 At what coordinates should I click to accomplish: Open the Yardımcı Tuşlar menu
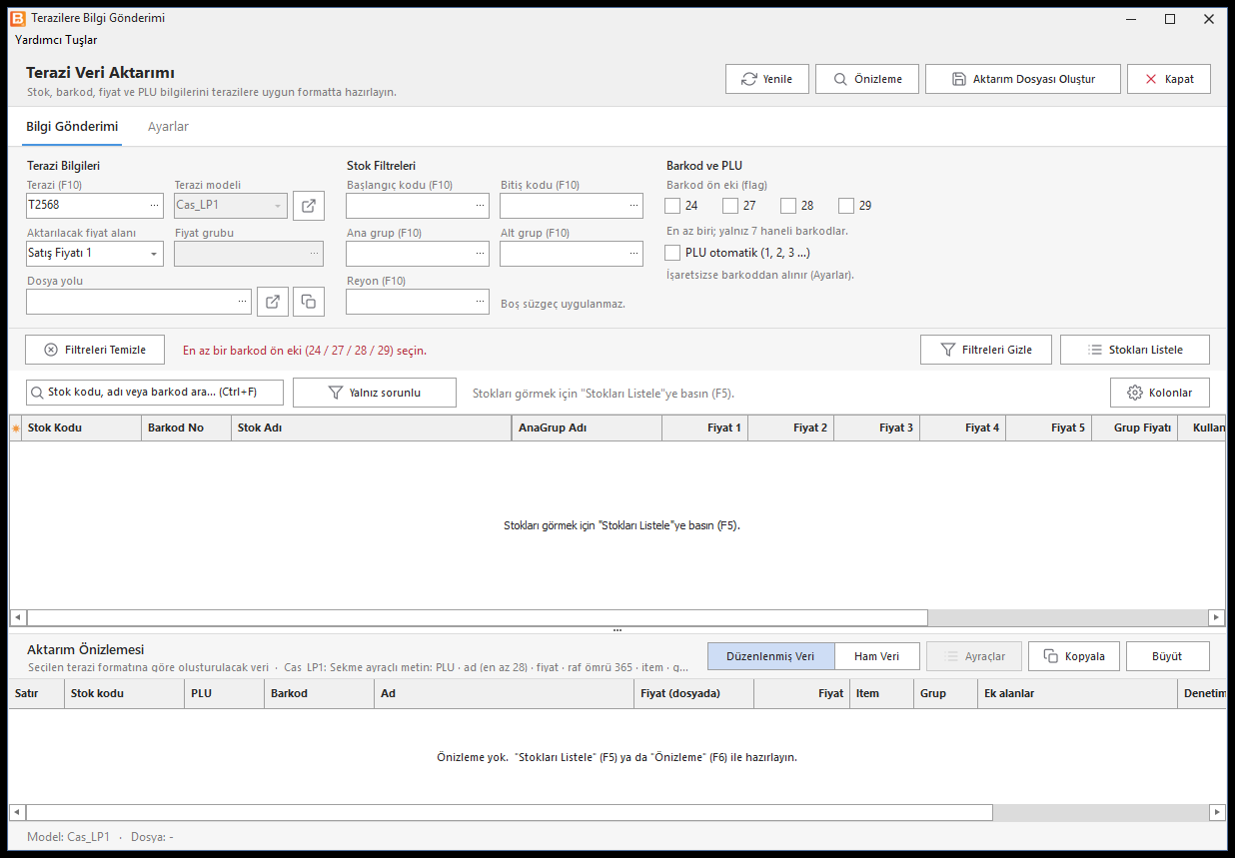[56, 40]
